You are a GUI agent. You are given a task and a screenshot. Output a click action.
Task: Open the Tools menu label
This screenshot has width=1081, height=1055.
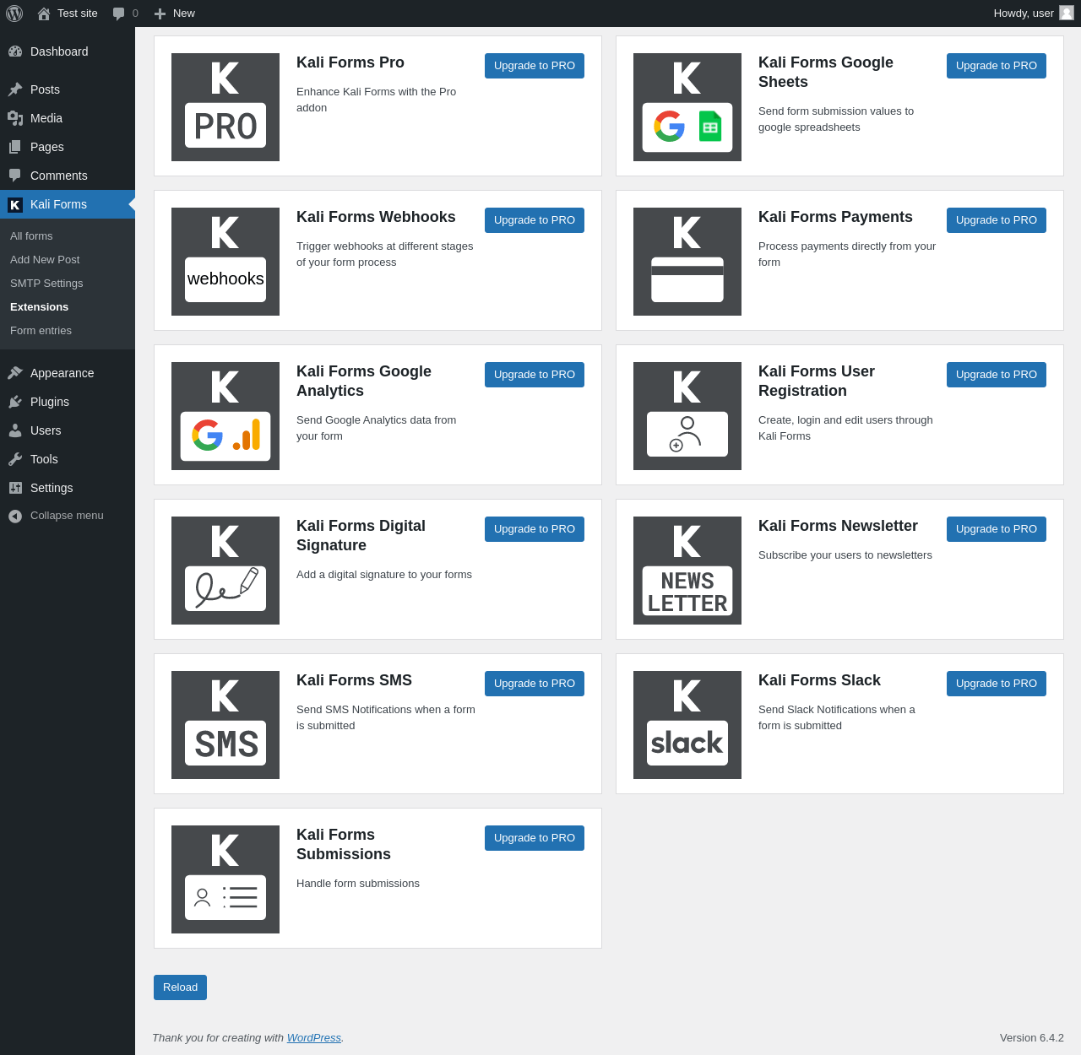[44, 459]
